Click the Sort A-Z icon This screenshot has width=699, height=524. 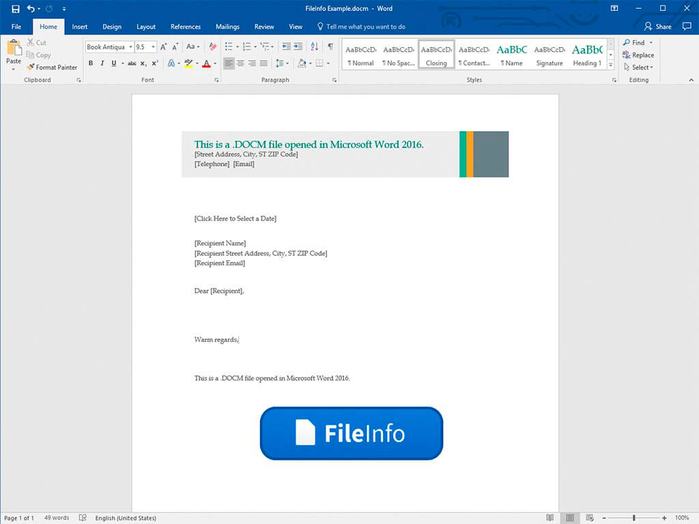coord(315,47)
